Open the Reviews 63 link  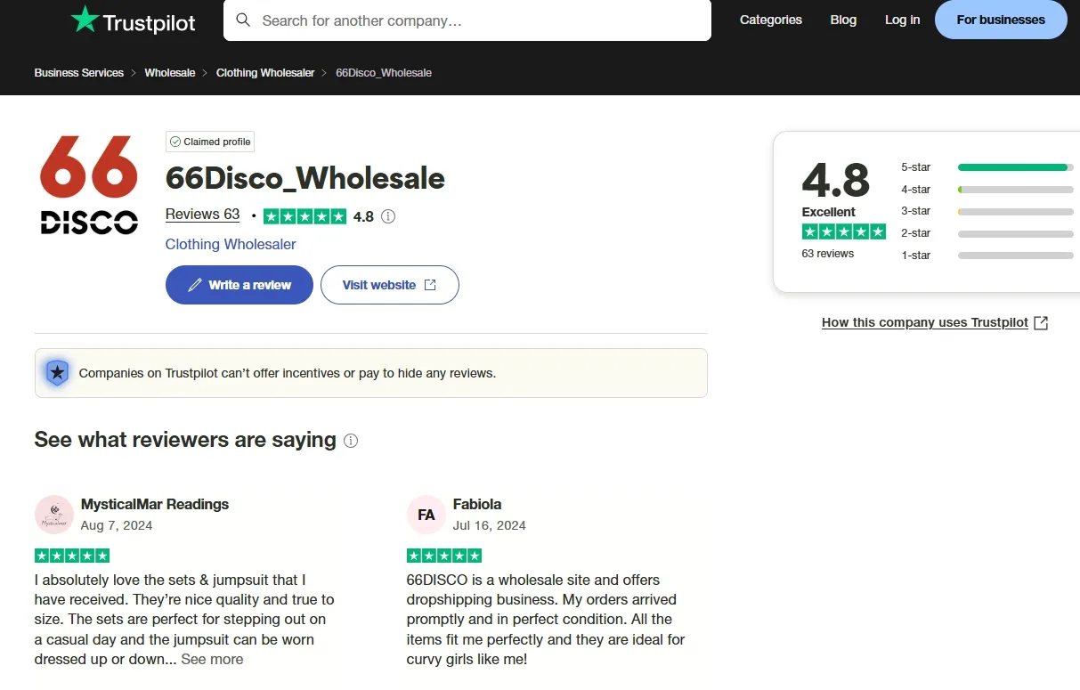(x=202, y=215)
